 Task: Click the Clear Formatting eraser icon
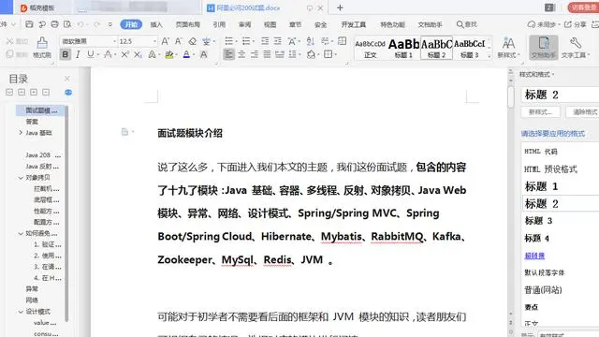(193, 41)
